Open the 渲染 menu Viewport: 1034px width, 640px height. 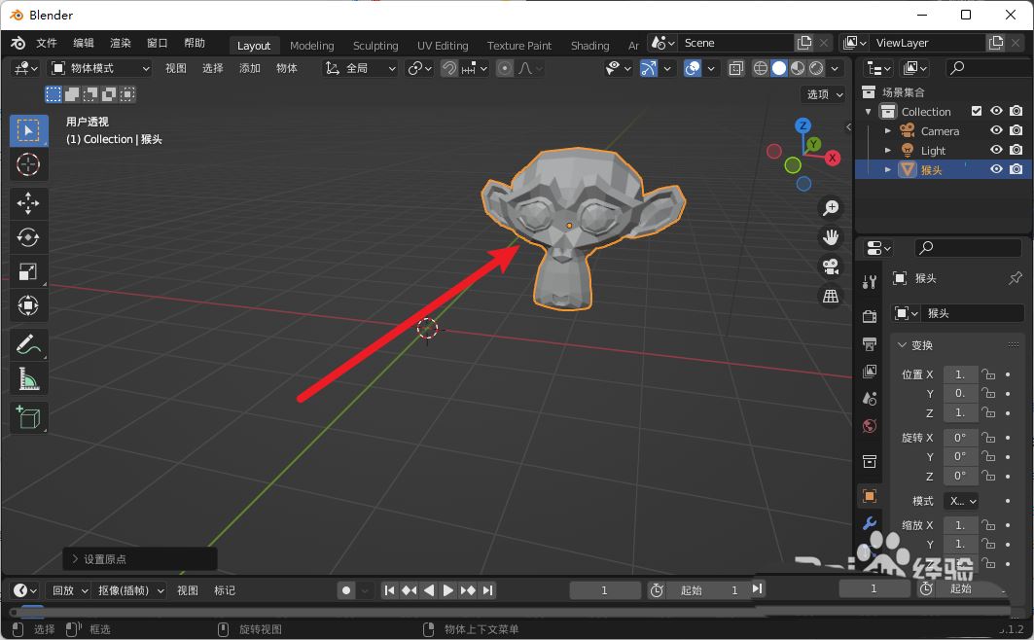tap(119, 42)
